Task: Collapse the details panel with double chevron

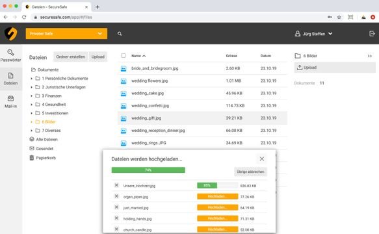Action: [x=370, y=56]
